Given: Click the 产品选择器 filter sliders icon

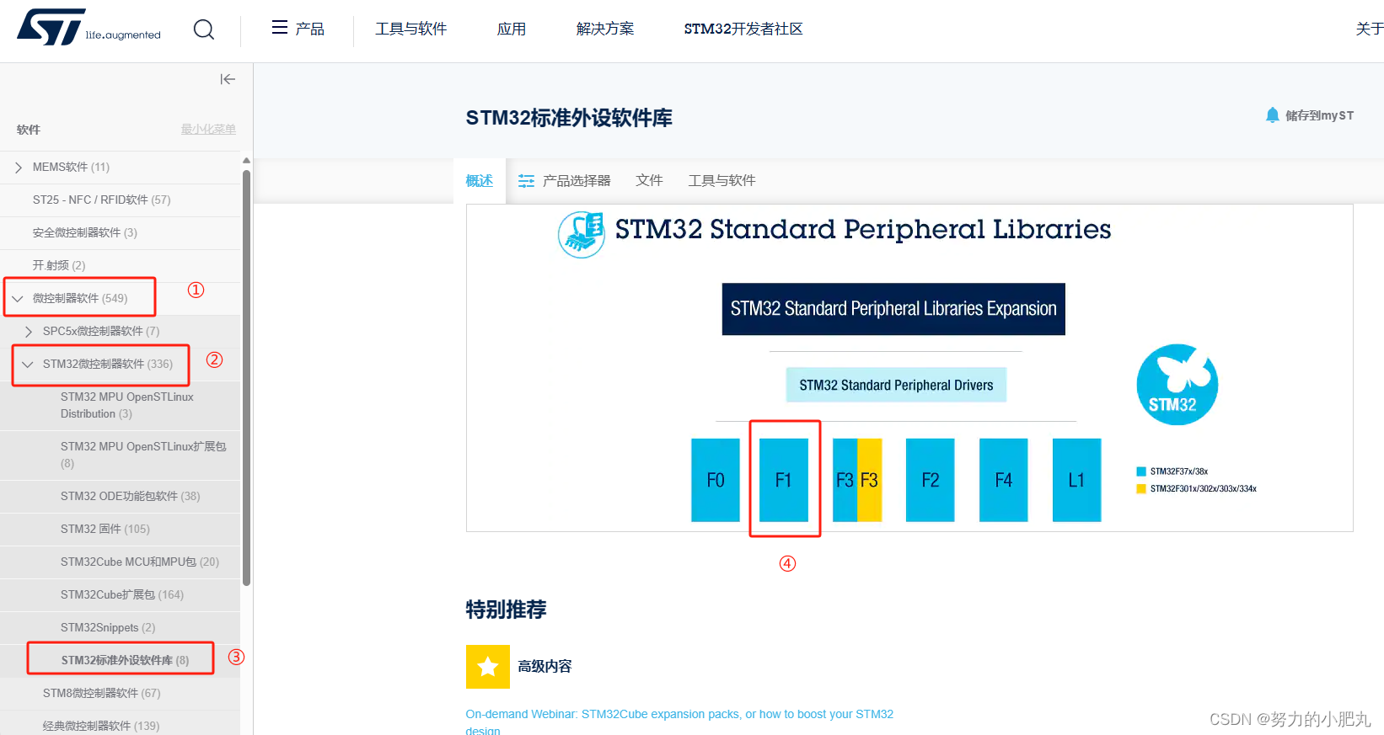Looking at the screenshot, I should 526,181.
